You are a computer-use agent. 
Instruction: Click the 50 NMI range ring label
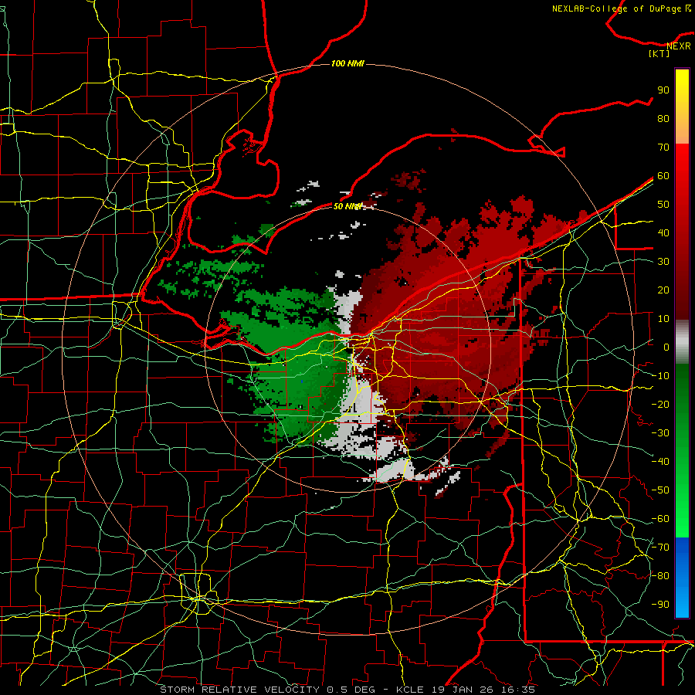pos(347,206)
